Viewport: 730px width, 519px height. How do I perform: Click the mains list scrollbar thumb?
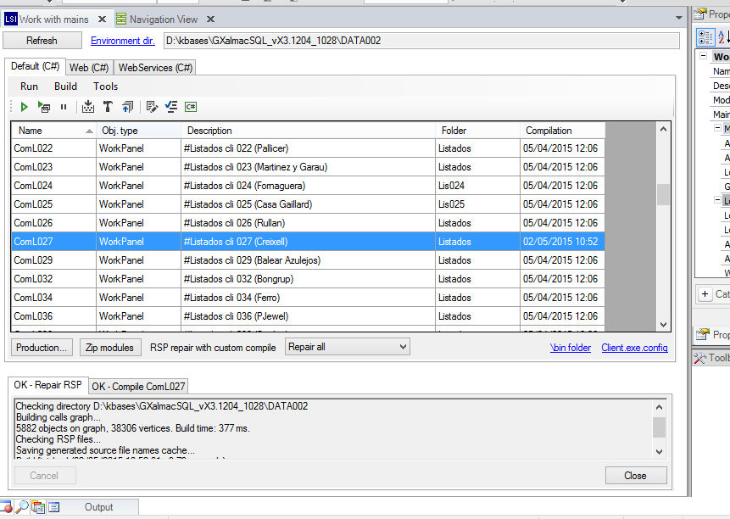(x=663, y=194)
